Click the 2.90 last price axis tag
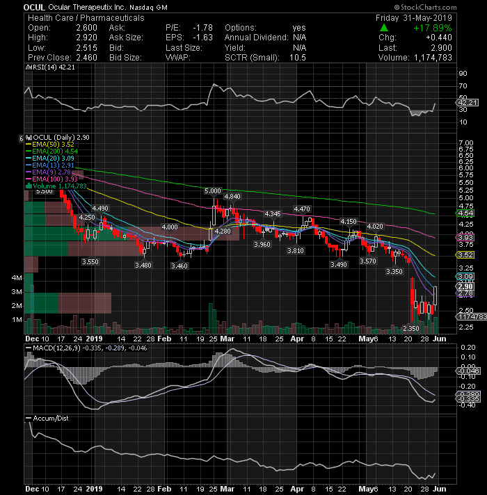Viewport: 487px width, 495px height. pos(465,286)
